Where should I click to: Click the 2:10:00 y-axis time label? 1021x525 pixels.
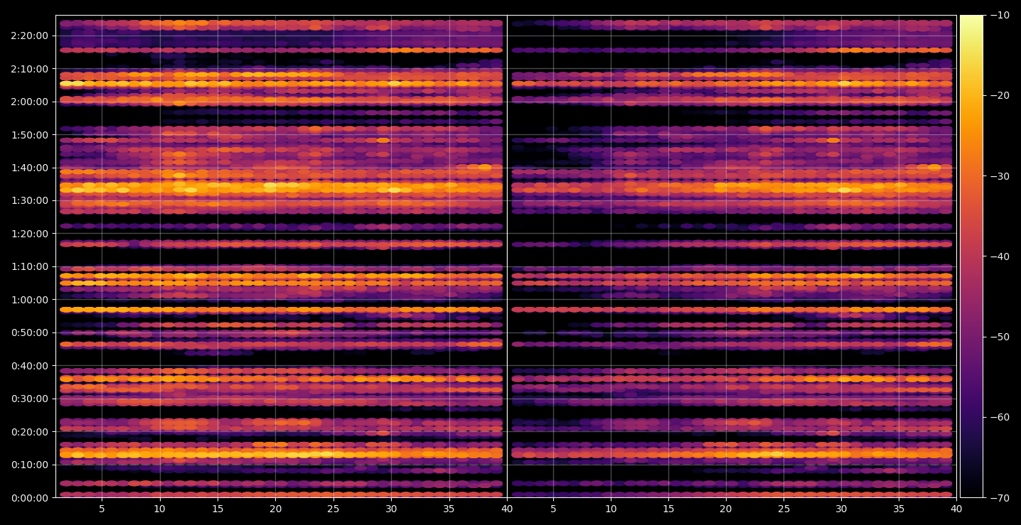coord(30,69)
